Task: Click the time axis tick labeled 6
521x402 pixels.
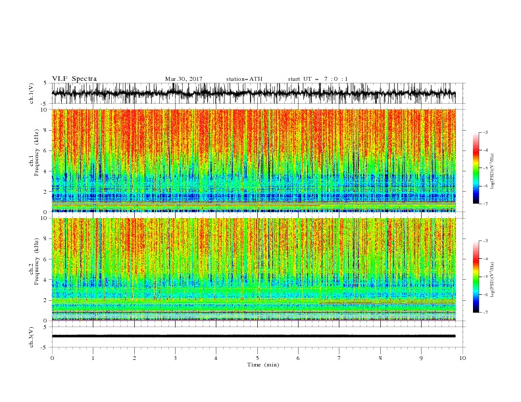Action: pyautogui.click(x=298, y=358)
